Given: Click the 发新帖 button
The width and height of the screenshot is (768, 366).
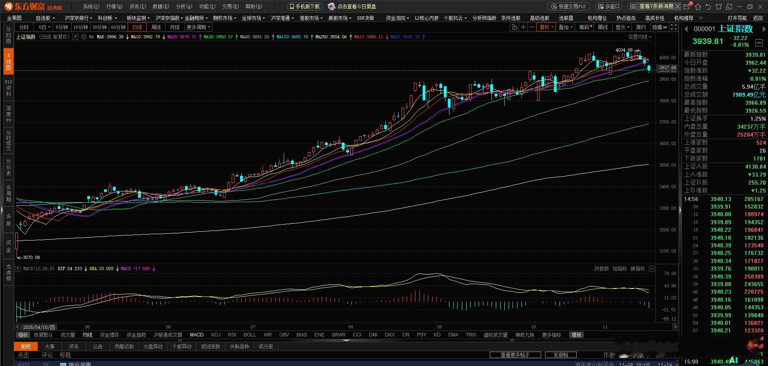Looking at the screenshot, I should click(x=561, y=355).
